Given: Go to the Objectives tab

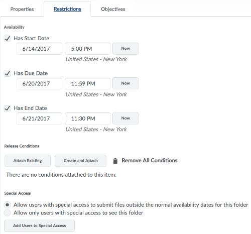Looking at the screenshot, I should click(x=113, y=9).
